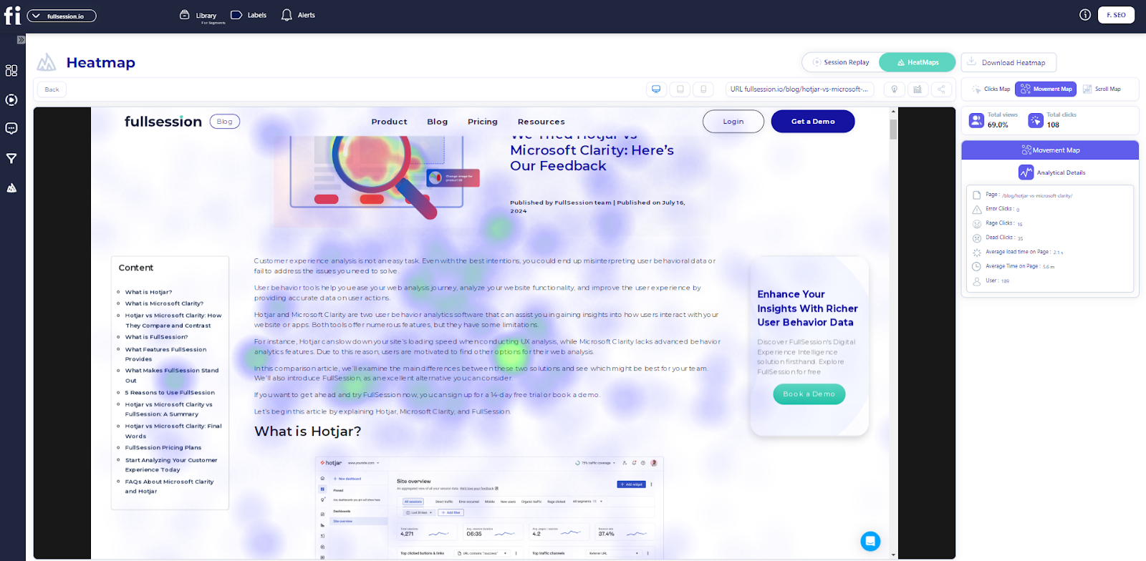1146x561 pixels.
Task: Click the fi logo in top bar
Action: tap(12, 16)
